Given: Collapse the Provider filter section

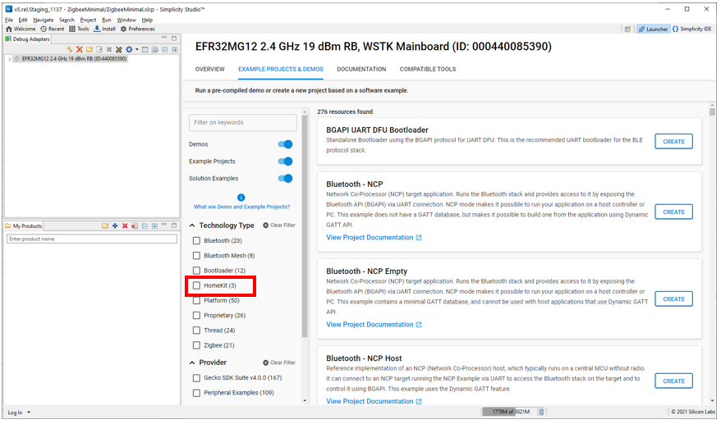Looking at the screenshot, I should tap(192, 363).
